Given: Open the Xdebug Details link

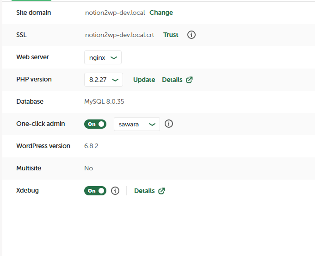Looking at the screenshot, I should tap(144, 191).
